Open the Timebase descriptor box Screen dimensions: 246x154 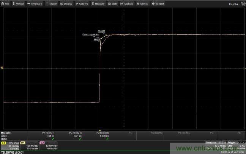(x=215, y=146)
